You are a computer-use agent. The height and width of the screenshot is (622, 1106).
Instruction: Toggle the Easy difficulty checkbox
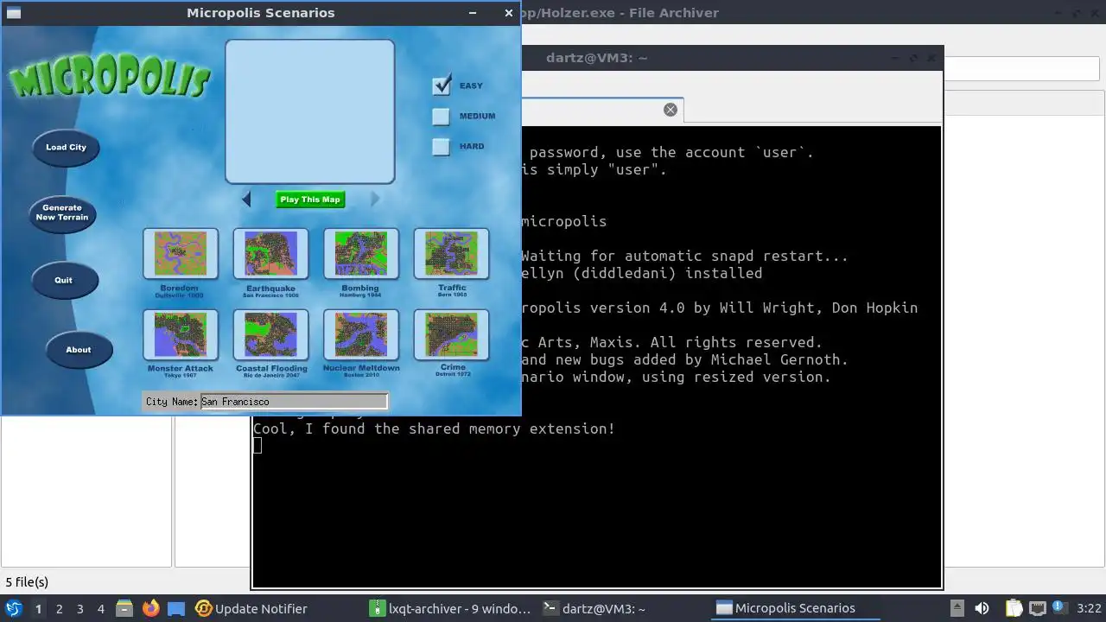coord(442,86)
